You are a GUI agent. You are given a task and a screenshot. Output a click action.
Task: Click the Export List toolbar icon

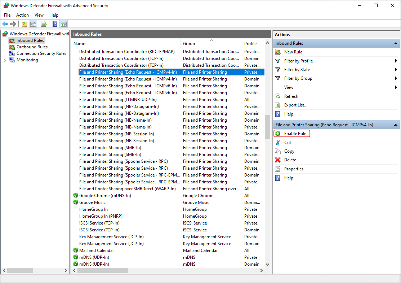(44, 24)
